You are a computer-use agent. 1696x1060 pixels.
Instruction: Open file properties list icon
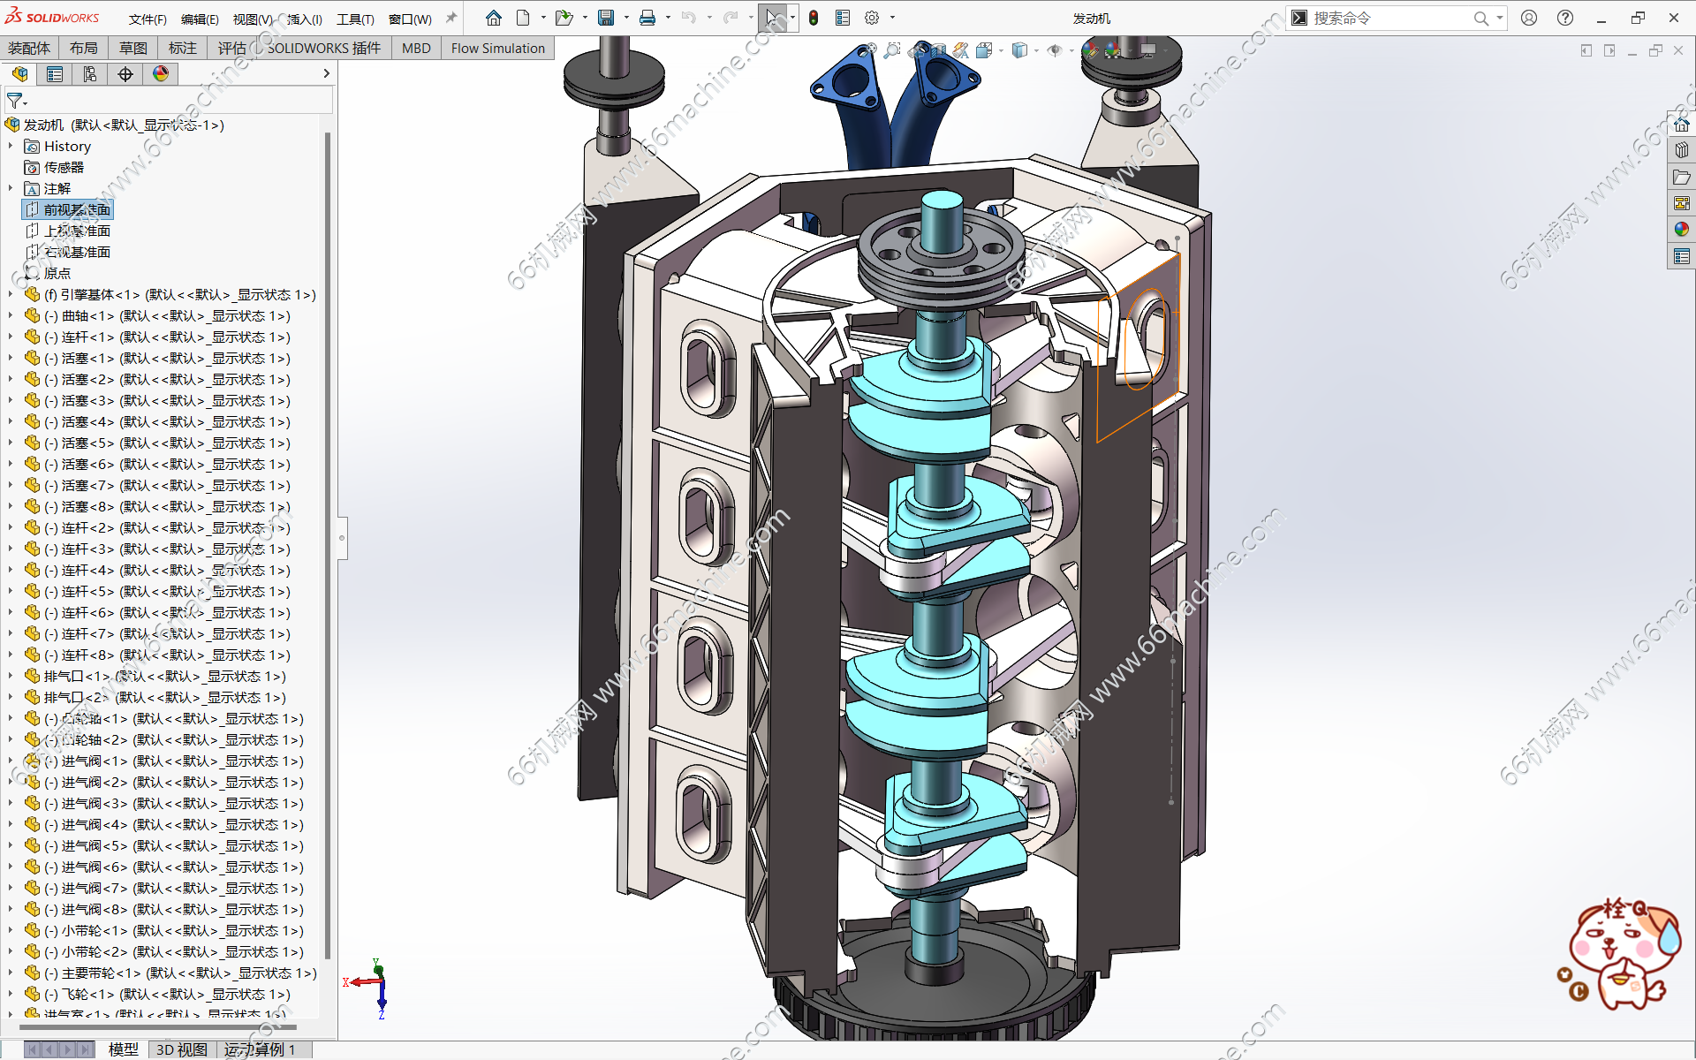(x=843, y=18)
